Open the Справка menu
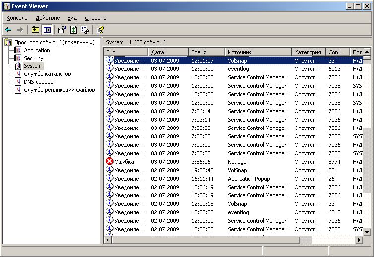Screen dimensions: 374x257 96,18
